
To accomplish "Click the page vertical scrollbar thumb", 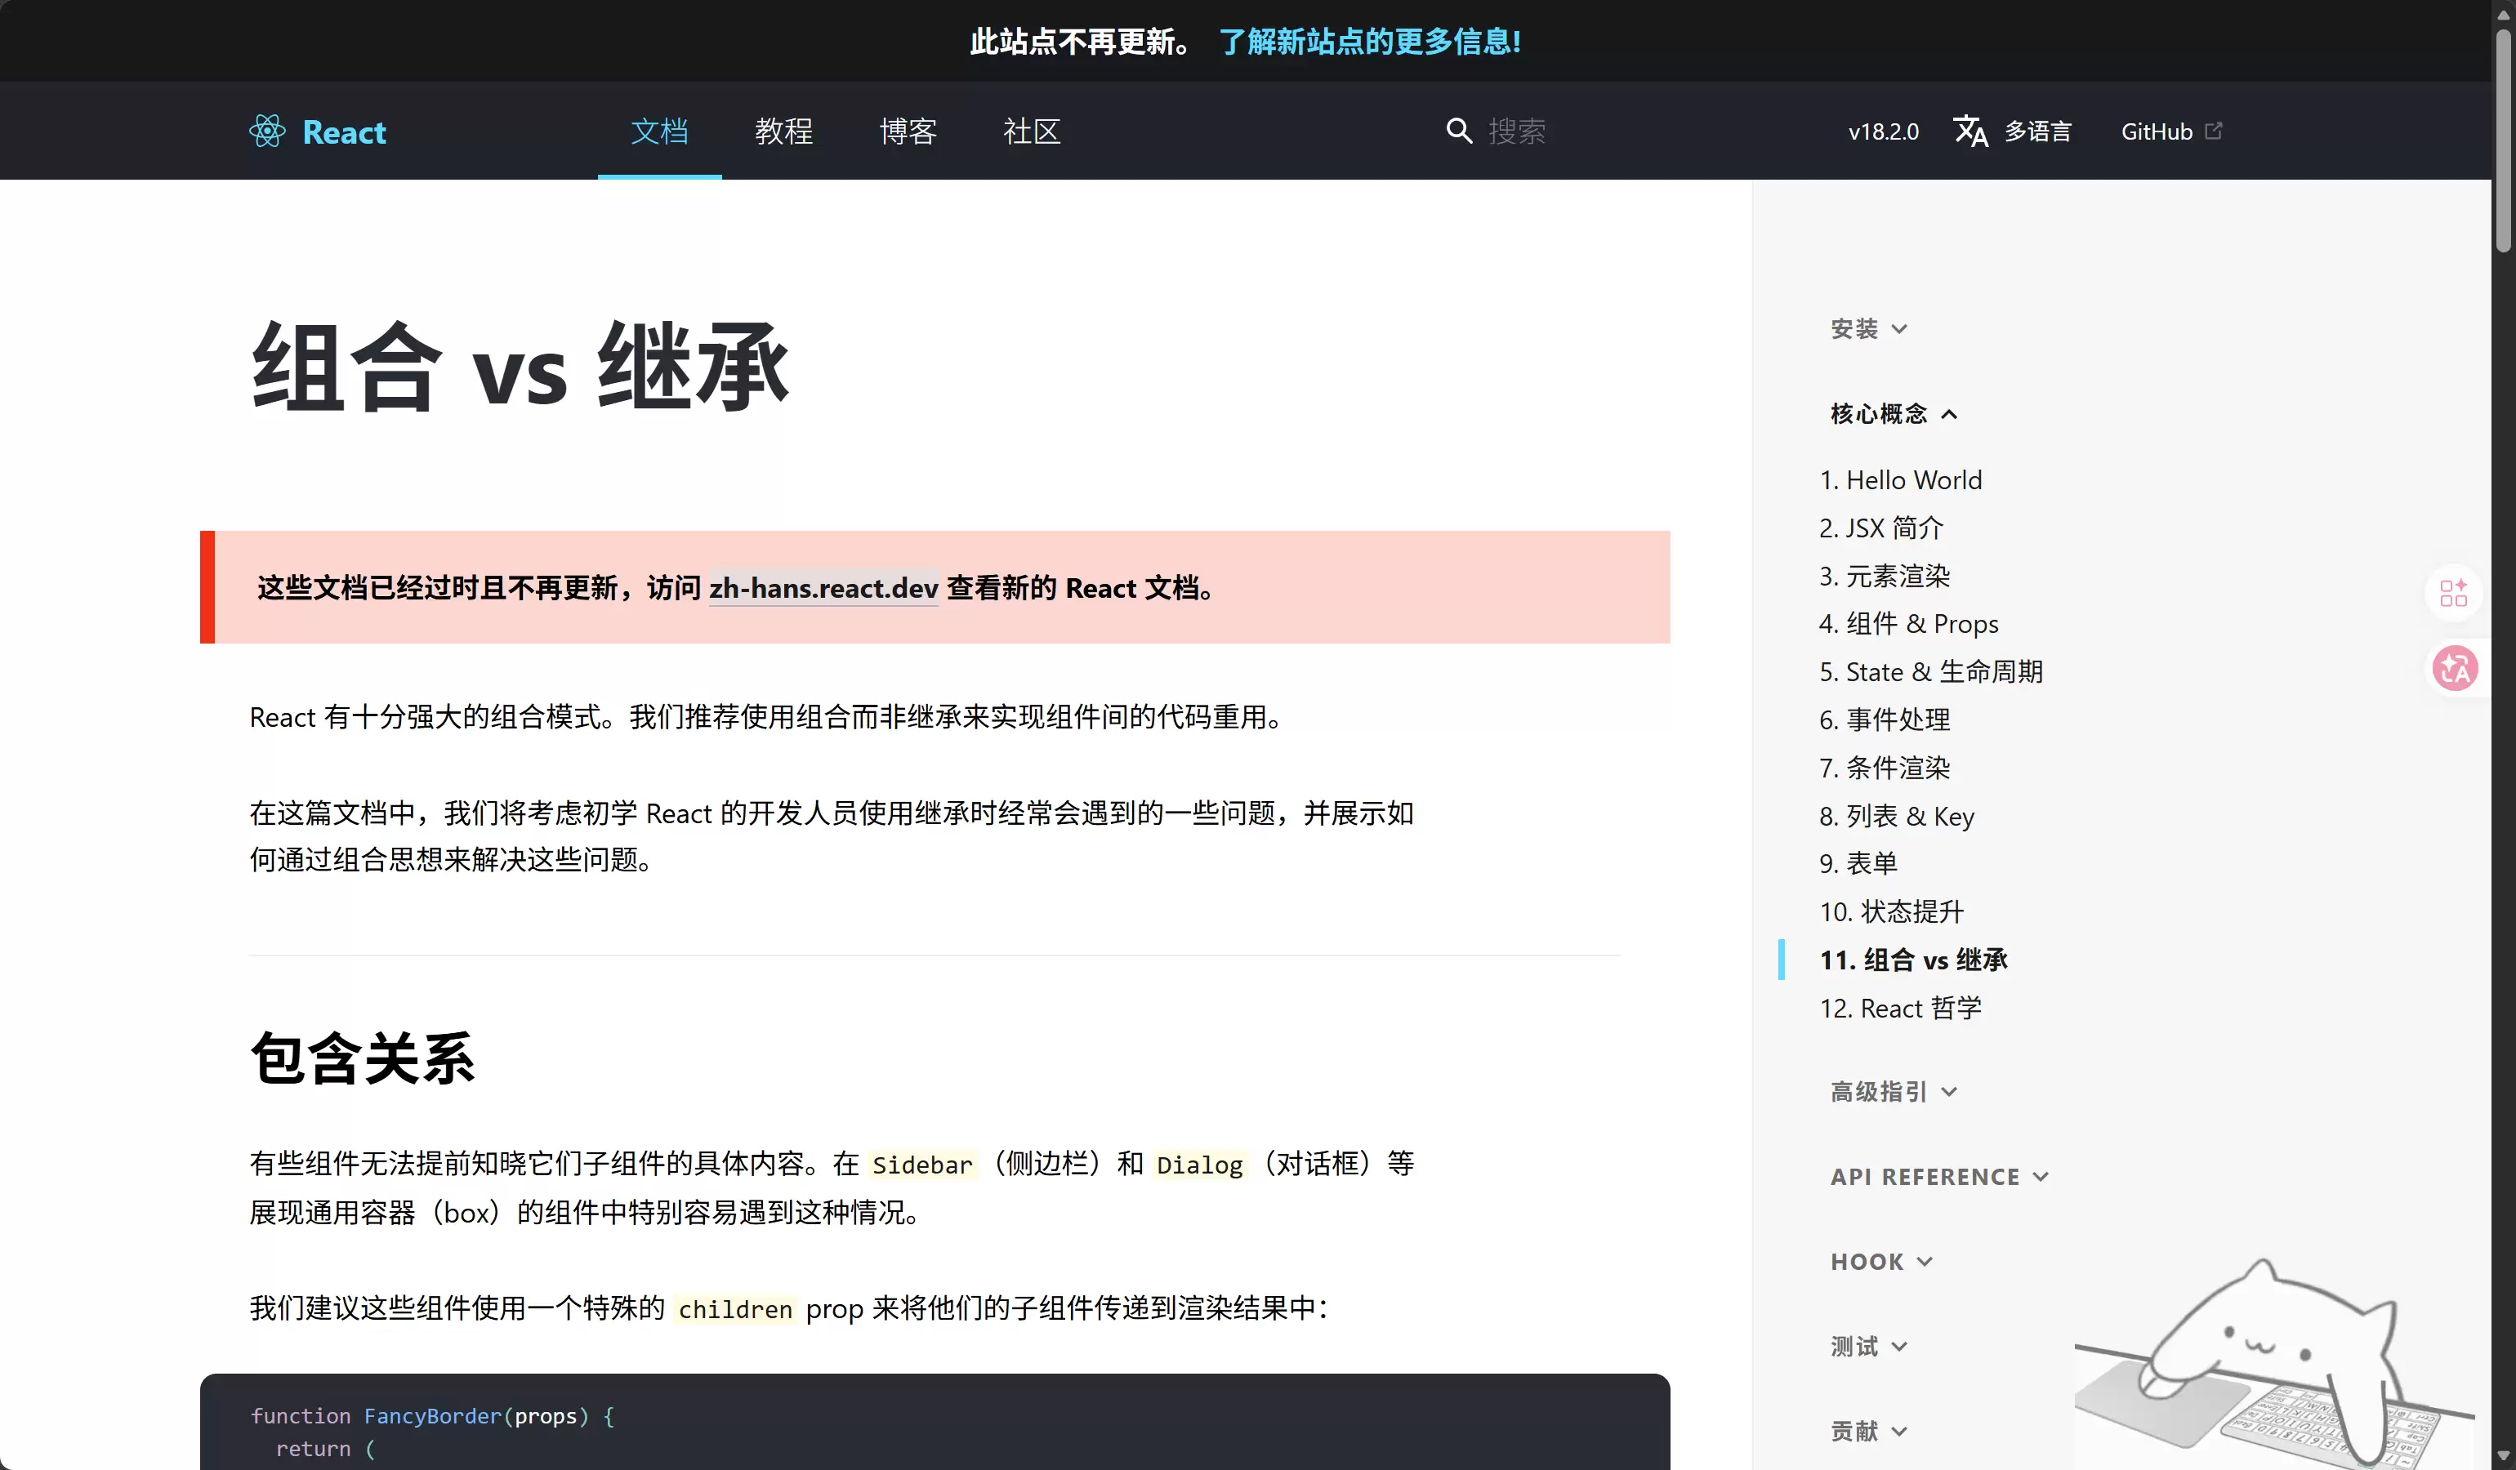I will point(2503,140).
